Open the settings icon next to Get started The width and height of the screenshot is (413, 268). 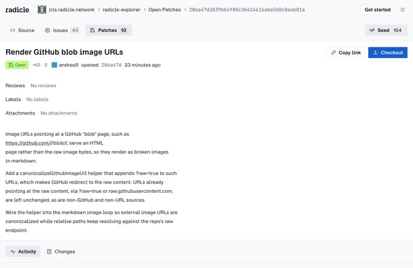403,10
